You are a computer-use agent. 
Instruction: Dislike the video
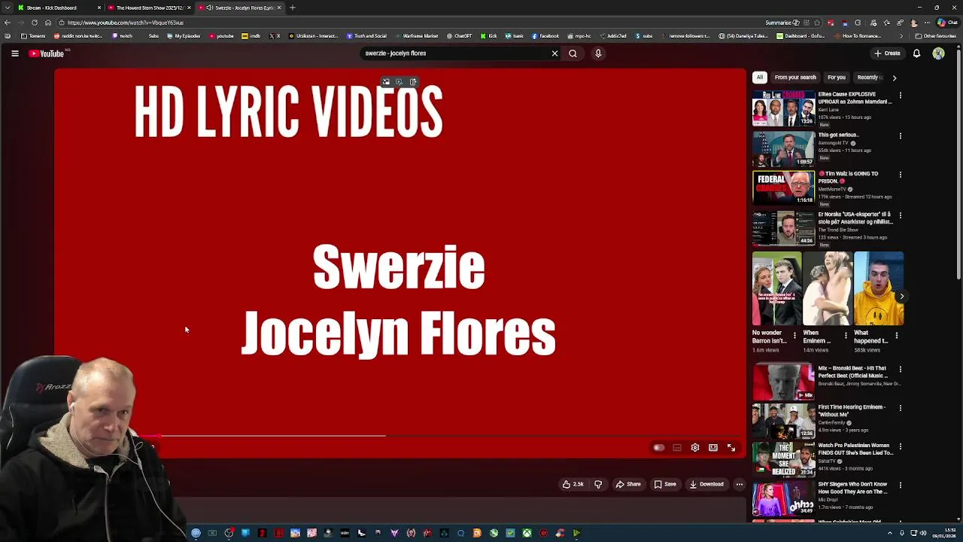[598, 484]
